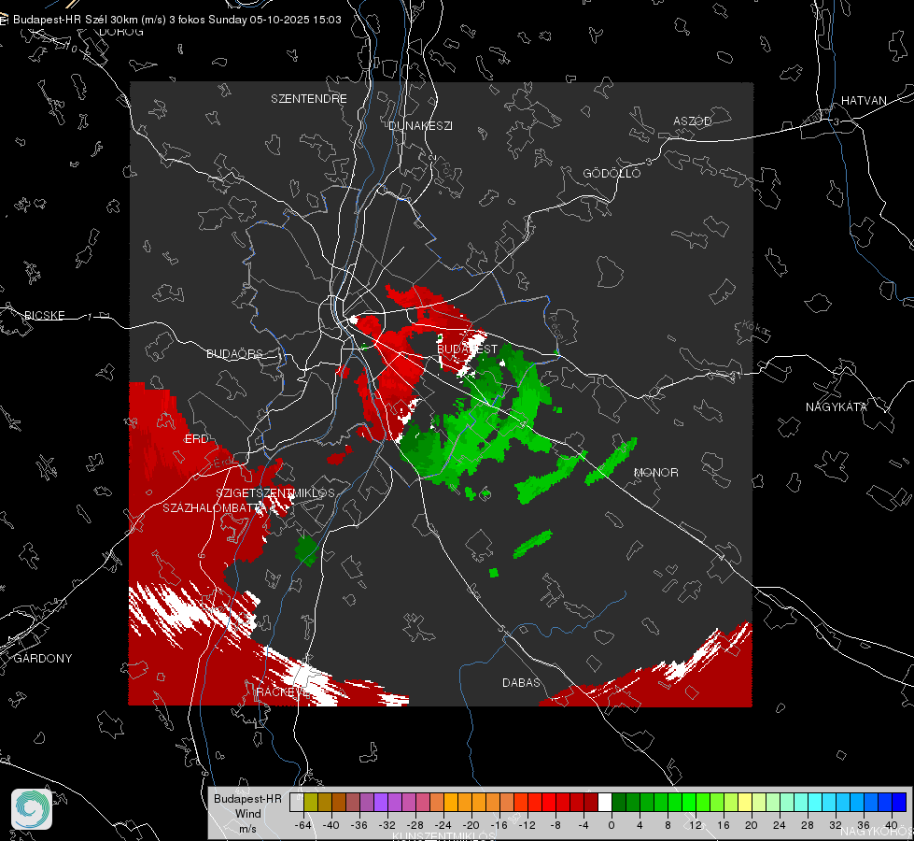914x841 pixels.
Task: Click the BUDAPEST label on the map
Action: click(x=468, y=349)
